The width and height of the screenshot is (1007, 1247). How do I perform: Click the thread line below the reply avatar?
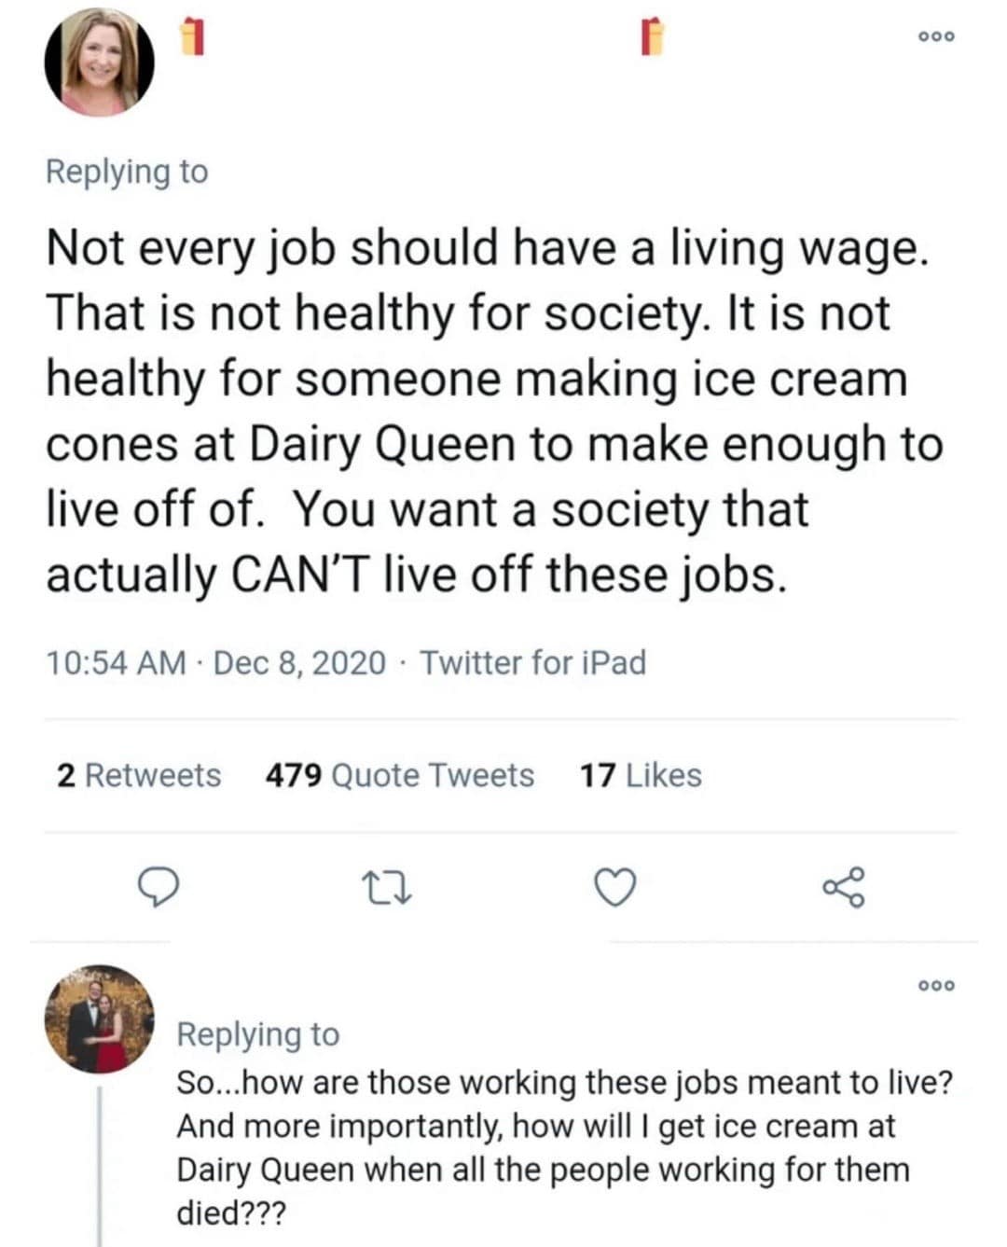click(x=100, y=1166)
